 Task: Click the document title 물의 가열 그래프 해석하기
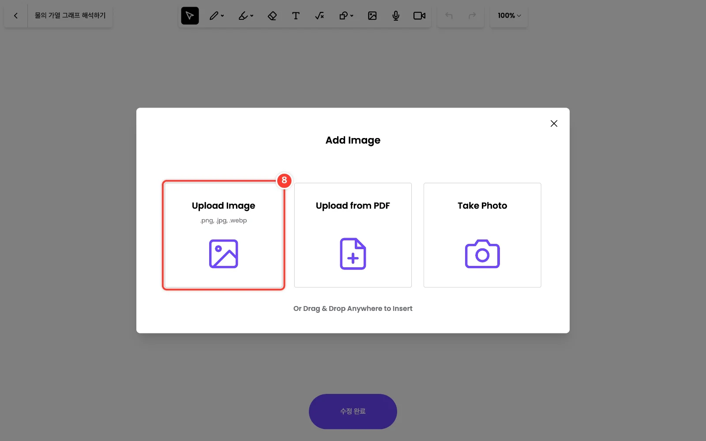tap(70, 16)
